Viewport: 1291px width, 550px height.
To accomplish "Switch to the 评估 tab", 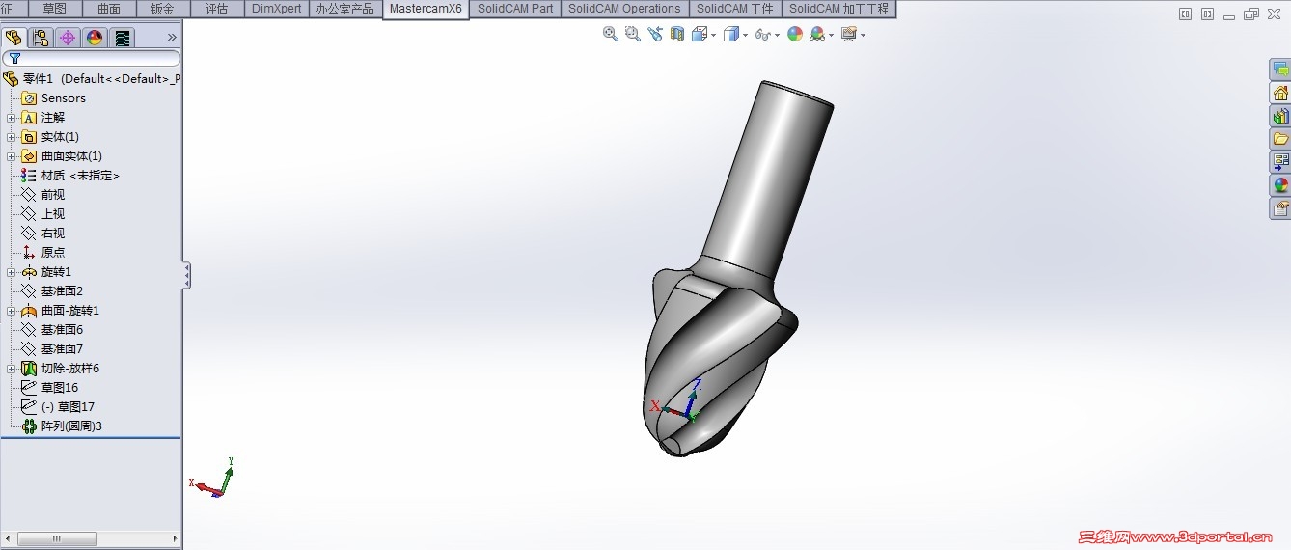I will point(217,9).
